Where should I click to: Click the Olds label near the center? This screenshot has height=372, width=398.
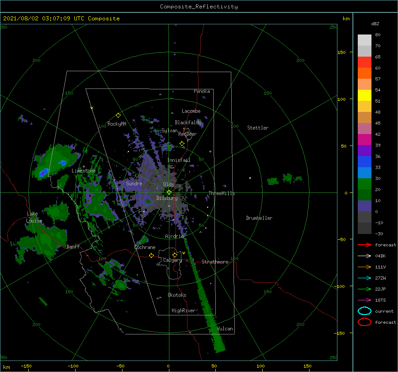coord(168,184)
